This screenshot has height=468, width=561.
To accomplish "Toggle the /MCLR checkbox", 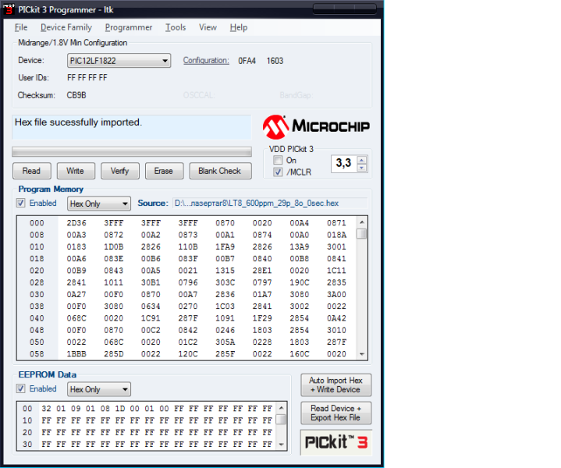I will pos(278,172).
